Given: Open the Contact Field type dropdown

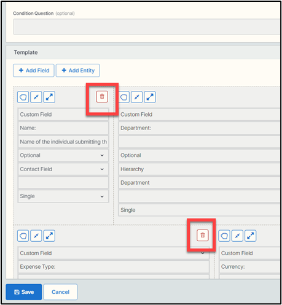Looking at the screenshot, I should (63, 169).
